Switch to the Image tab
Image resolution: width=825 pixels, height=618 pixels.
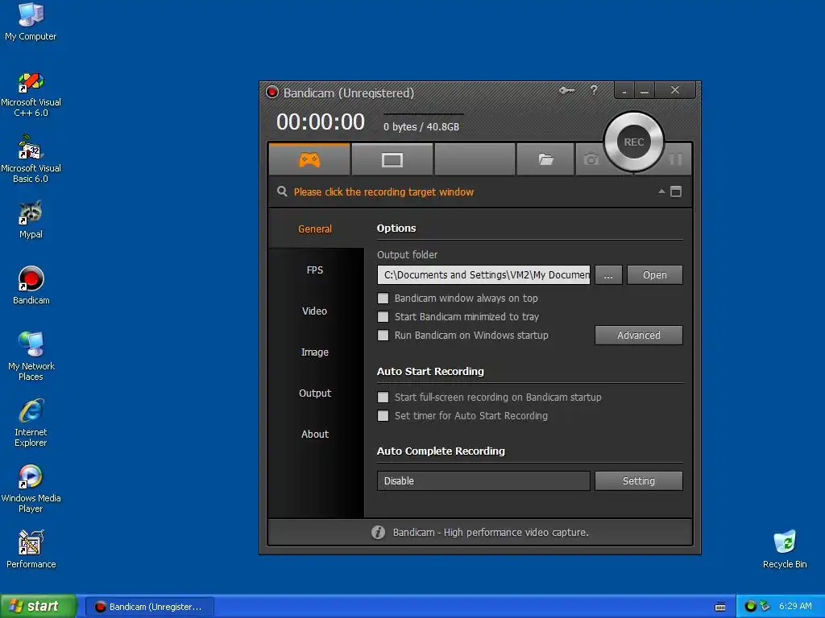(315, 352)
